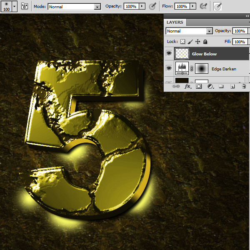Add a layer style via fx
This screenshot has height=250, width=250.
click(x=188, y=87)
